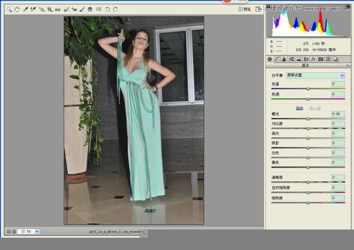354x250 pixels.
Task: Open the 基本 panel flyout menu
Action: point(348,66)
